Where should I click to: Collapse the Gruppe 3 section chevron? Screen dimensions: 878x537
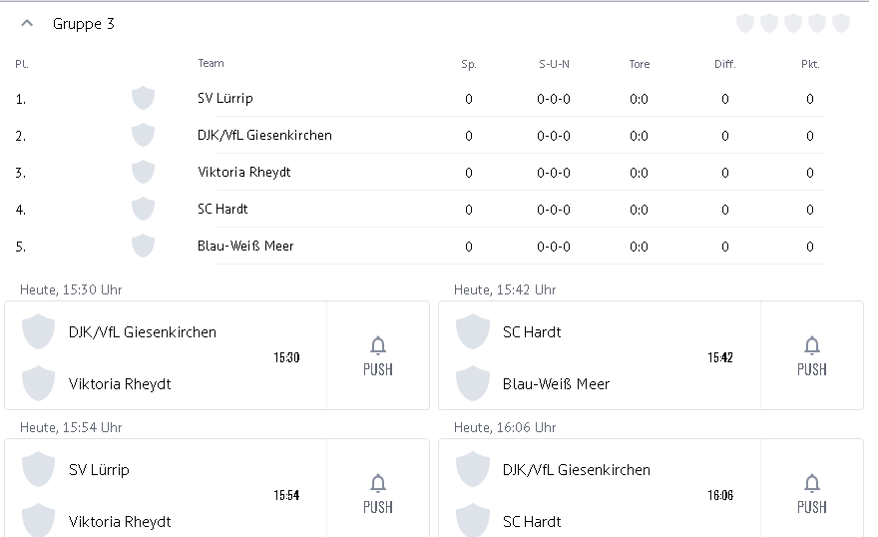point(27,23)
